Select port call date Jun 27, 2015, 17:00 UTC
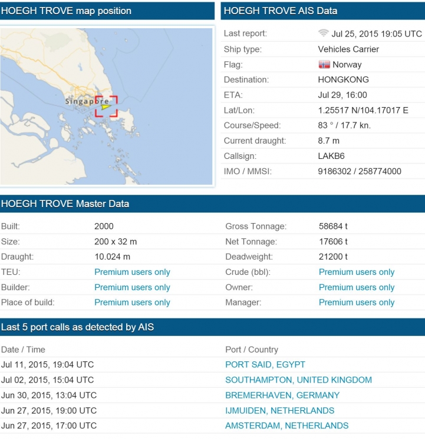This screenshot has height=439, width=425. click(49, 425)
